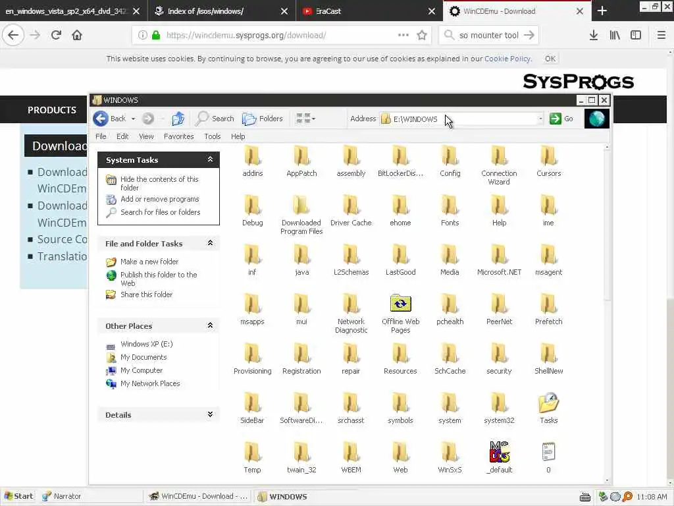The width and height of the screenshot is (674, 506).
Task: Select the security folder icon
Action: (499, 354)
